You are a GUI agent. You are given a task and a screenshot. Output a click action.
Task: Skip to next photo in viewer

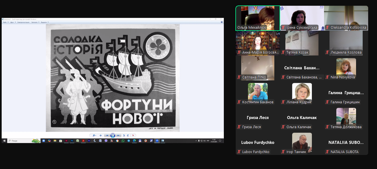tap(118, 135)
